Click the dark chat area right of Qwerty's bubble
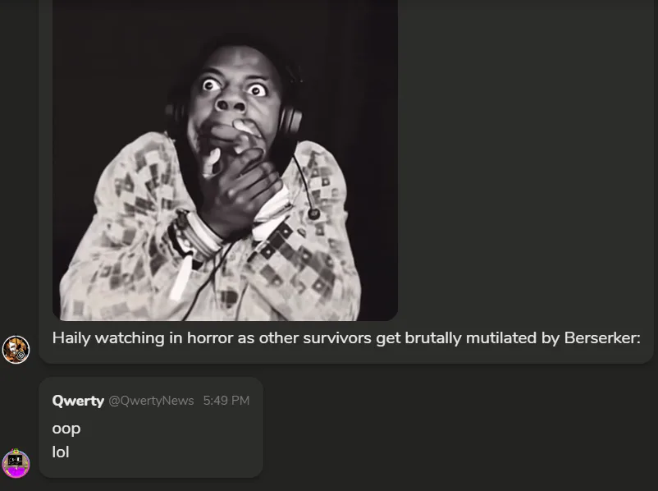The width and height of the screenshot is (658, 491). pyautogui.click(x=462, y=429)
